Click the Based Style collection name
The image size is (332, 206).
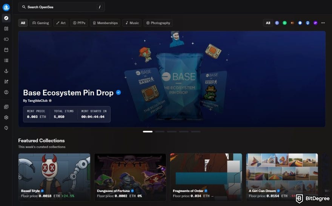coord(30,191)
